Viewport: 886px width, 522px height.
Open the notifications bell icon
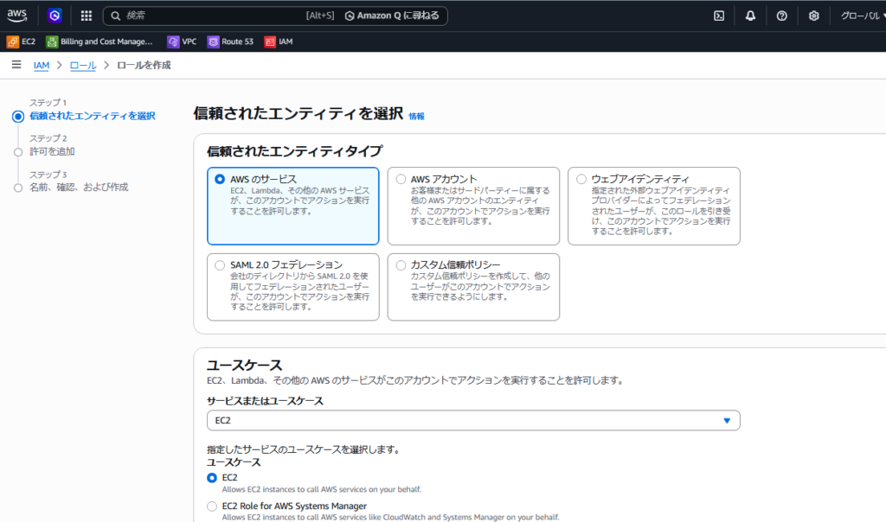(750, 16)
